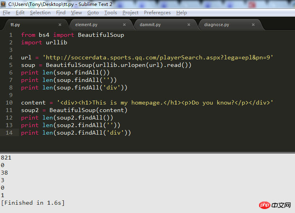Image resolution: width=295 pixels, height=213 pixels.
Task: Click the 'content' variable on line 10
Action: tap(33, 103)
